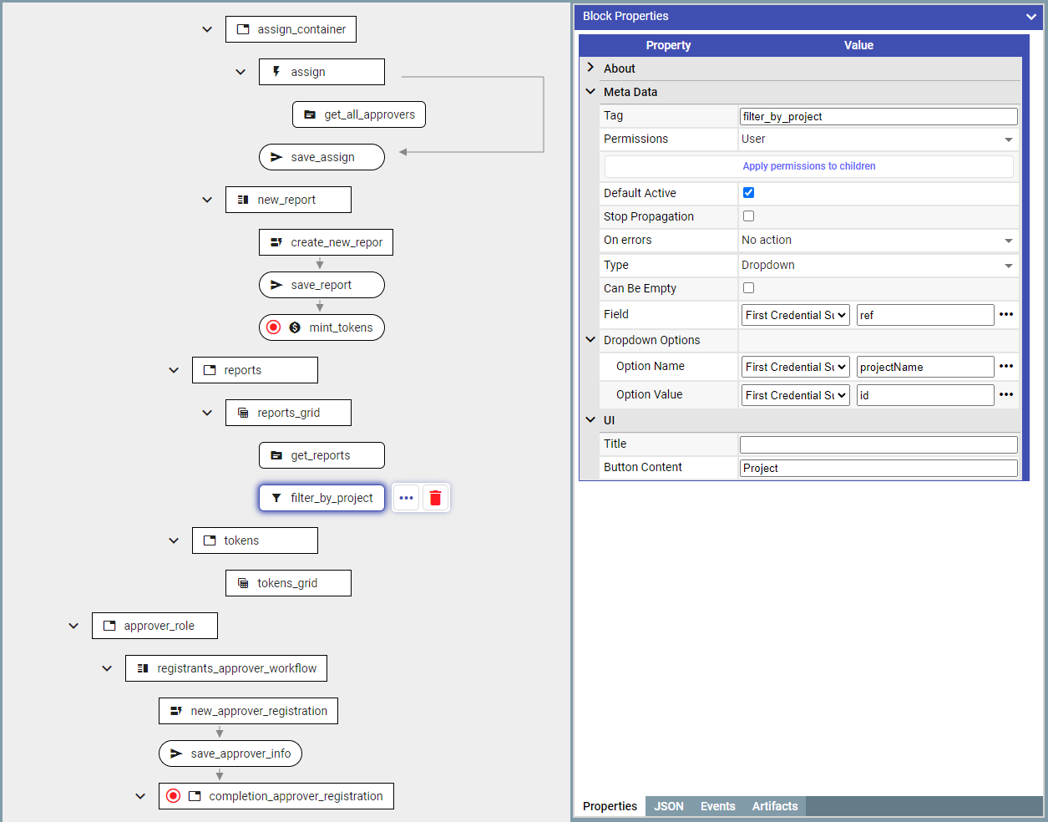Open the Permissions dropdown

tap(878, 140)
